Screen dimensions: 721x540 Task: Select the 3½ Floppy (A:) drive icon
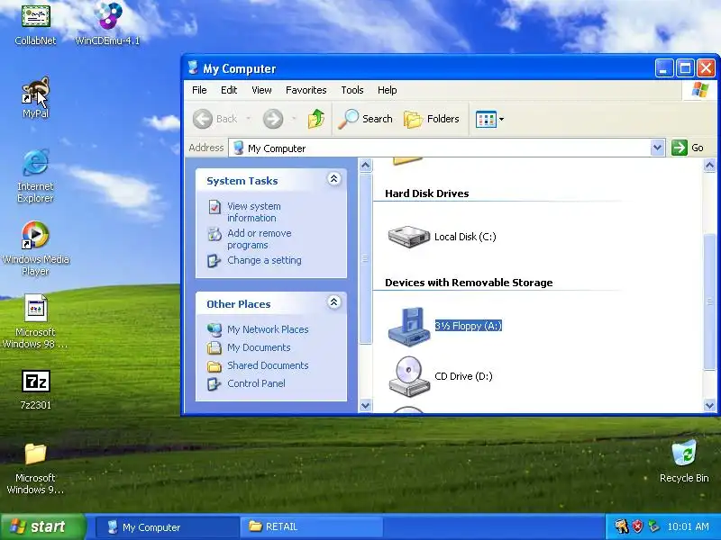pyautogui.click(x=409, y=327)
